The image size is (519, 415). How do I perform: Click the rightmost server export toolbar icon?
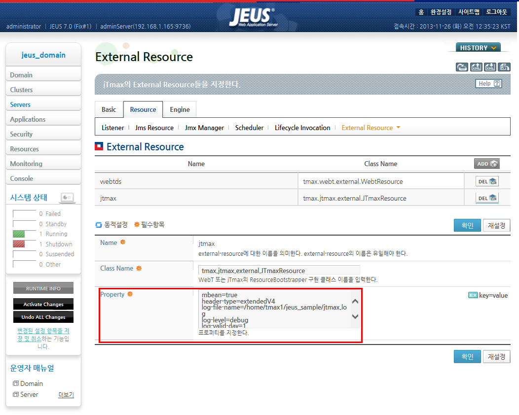click(504, 67)
